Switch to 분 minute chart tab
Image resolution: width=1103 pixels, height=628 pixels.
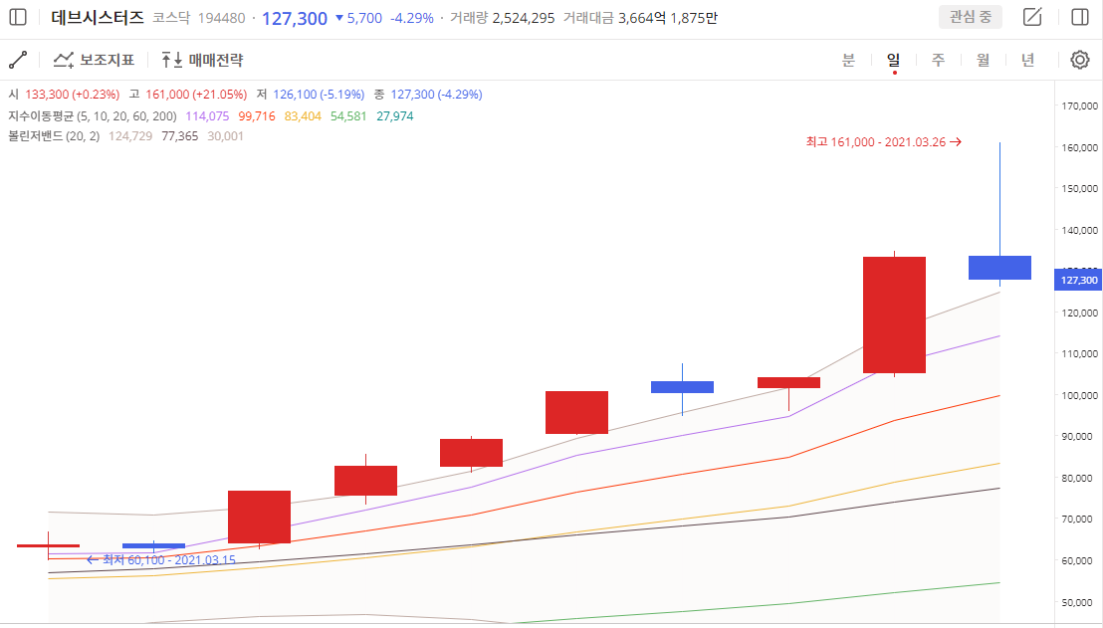point(848,60)
